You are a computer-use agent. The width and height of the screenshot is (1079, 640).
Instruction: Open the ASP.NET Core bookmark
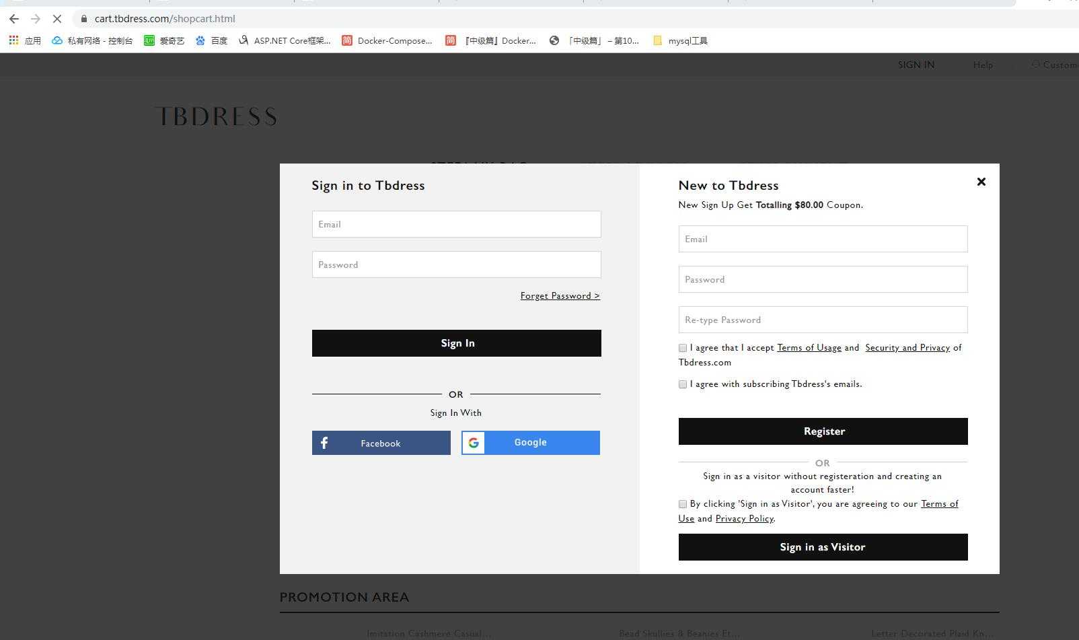pos(285,40)
